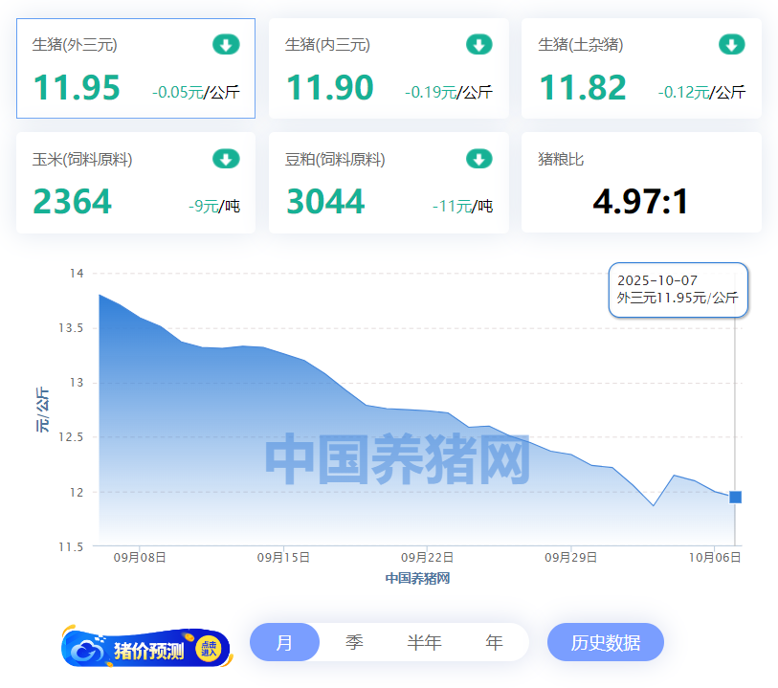Select the 玉米(饲料原料) 2364 card
The image size is (778, 688).
pyautogui.click(x=136, y=183)
